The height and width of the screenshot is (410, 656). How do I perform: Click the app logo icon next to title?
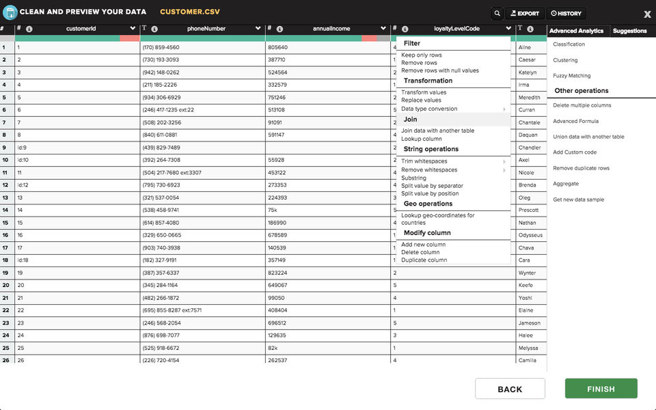click(x=10, y=12)
